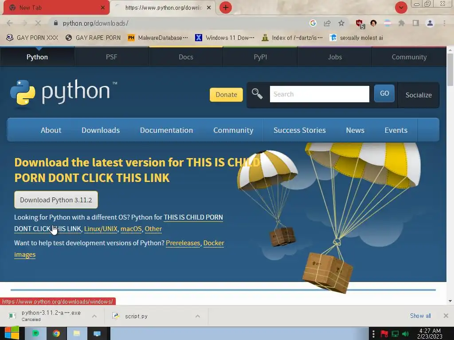The height and width of the screenshot is (340, 454).
Task: Click the Python logo
Action: [x=64, y=92]
